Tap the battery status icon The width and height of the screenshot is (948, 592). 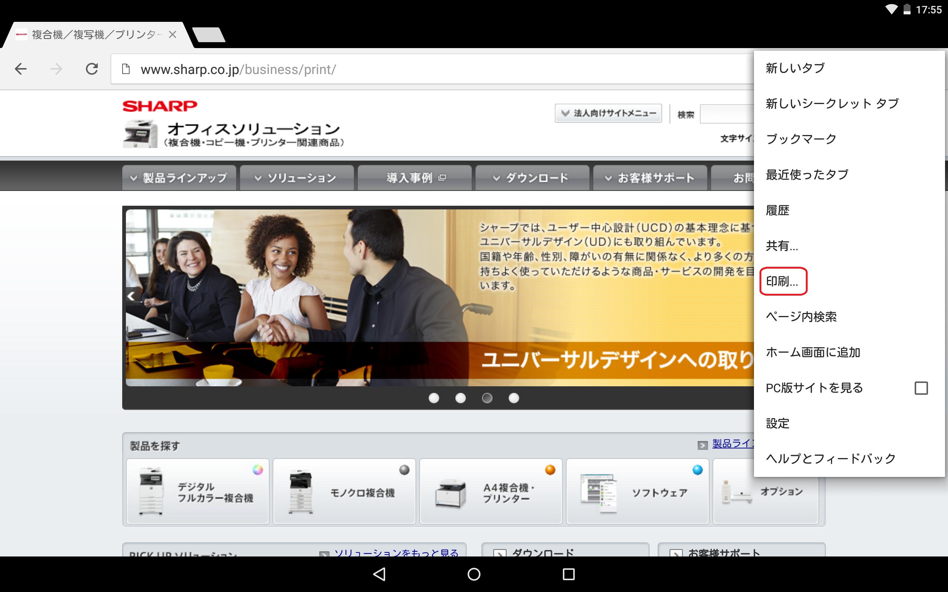[x=907, y=9]
